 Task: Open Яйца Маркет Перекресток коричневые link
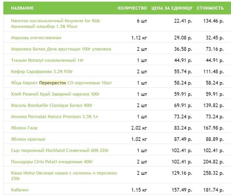click(x=61, y=83)
